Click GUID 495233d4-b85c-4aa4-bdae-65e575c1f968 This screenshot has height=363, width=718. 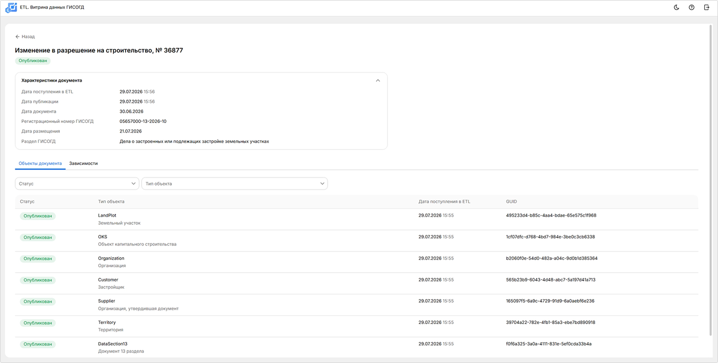(x=551, y=215)
